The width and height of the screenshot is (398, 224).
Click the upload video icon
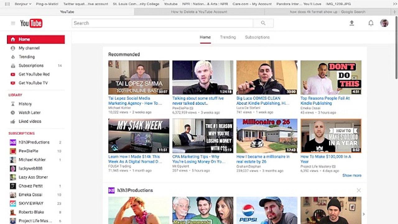coord(352,23)
